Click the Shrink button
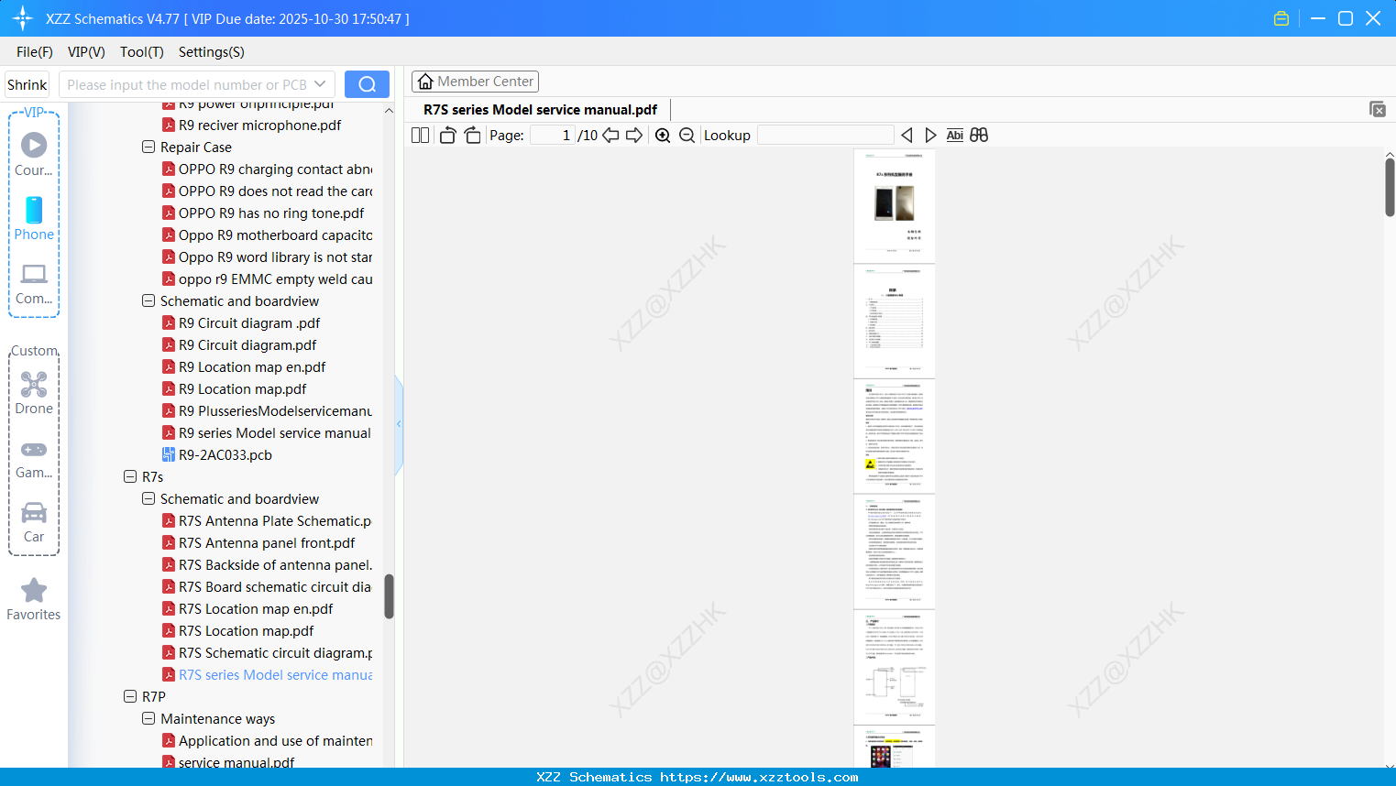 (x=27, y=84)
